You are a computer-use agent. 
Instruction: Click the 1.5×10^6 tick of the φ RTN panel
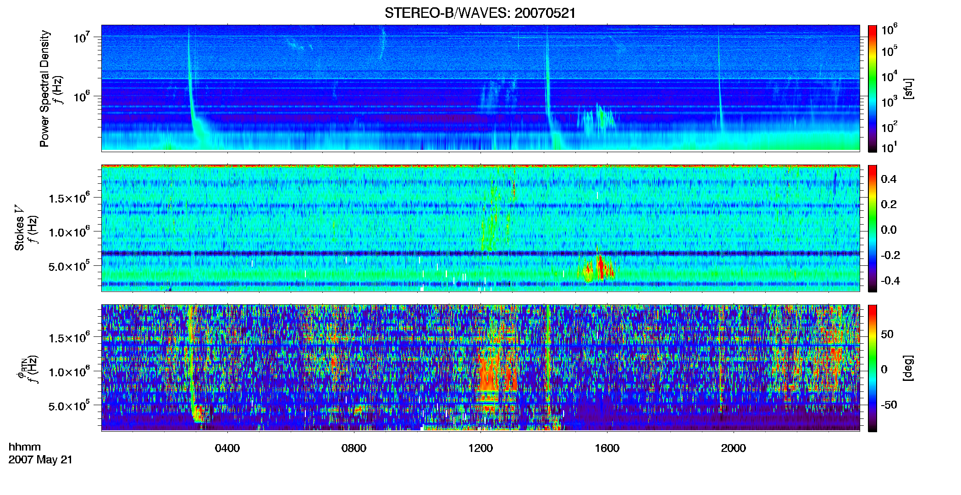tap(69, 337)
